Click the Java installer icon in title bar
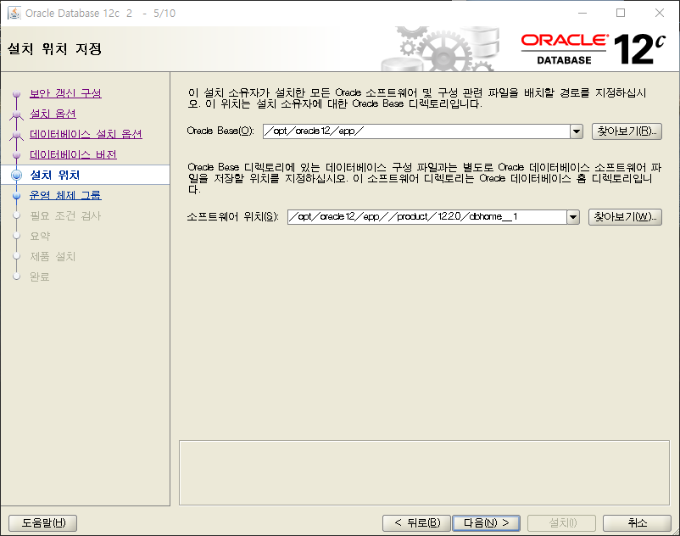 [x=14, y=13]
